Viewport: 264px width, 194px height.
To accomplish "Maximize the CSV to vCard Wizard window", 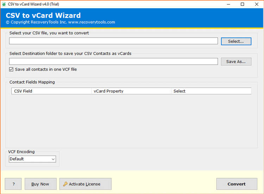I will point(242,4).
